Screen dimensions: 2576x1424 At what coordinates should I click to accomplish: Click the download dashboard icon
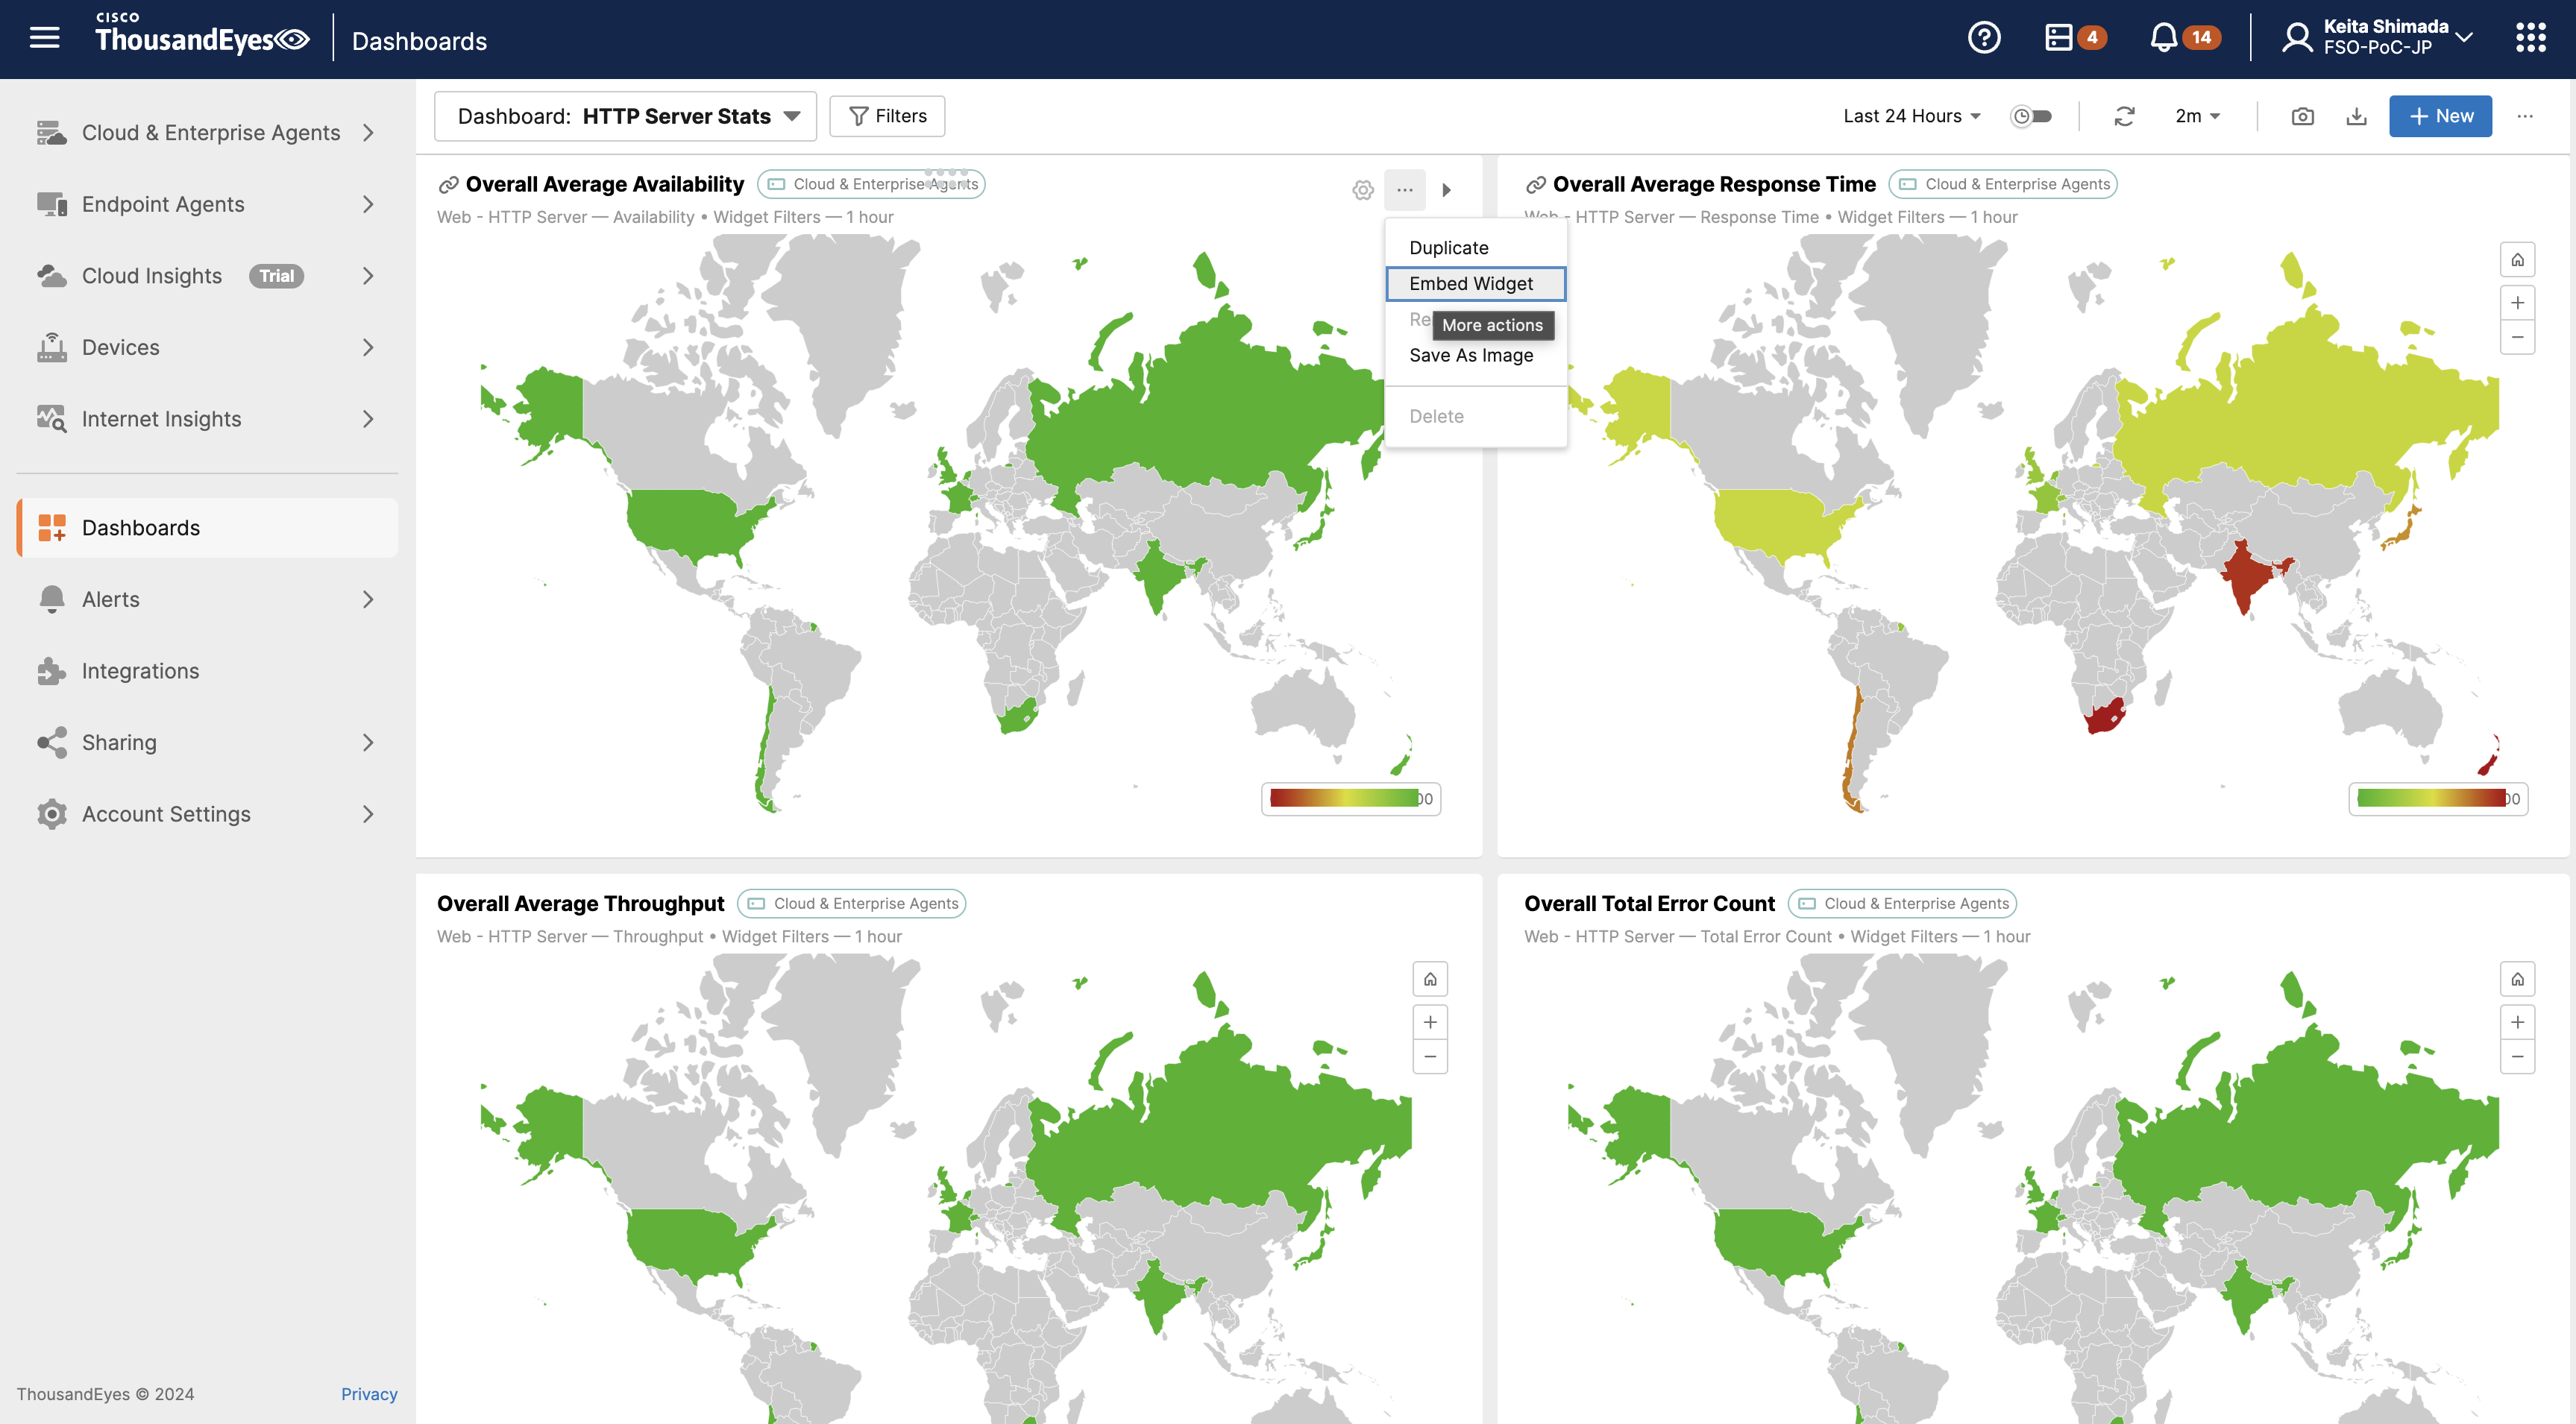click(x=2356, y=116)
